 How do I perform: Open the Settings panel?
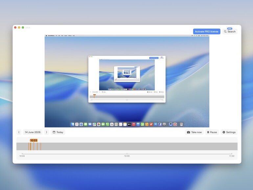[x=229, y=132]
